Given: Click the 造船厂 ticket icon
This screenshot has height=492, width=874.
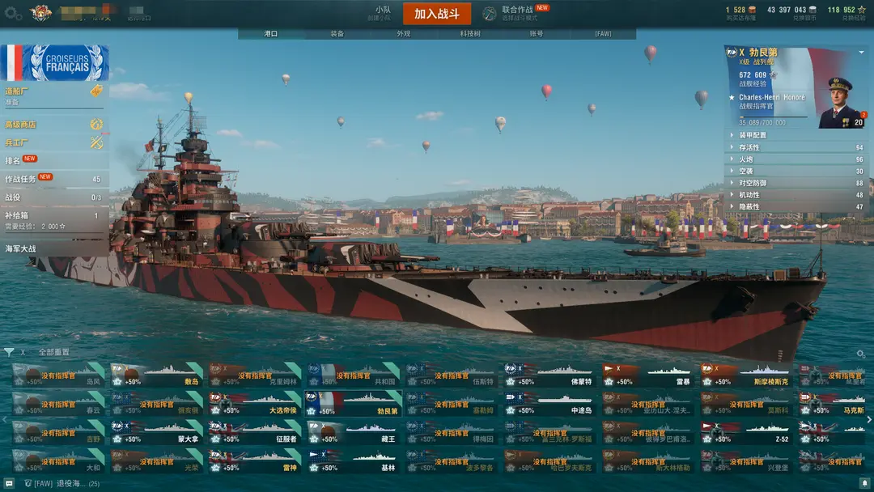Looking at the screenshot, I should (96, 91).
